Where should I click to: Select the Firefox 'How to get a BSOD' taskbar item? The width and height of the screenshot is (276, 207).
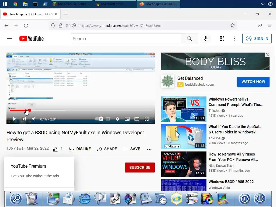pyautogui.click(x=158, y=4)
